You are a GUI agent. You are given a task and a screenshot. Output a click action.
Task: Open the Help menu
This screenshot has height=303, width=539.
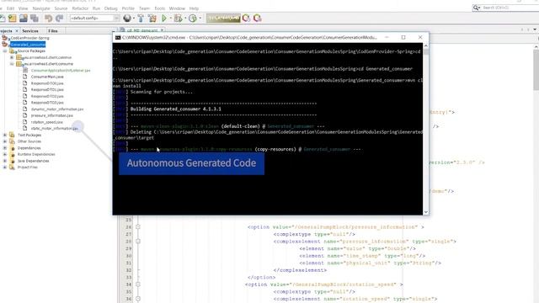(x=194, y=8)
